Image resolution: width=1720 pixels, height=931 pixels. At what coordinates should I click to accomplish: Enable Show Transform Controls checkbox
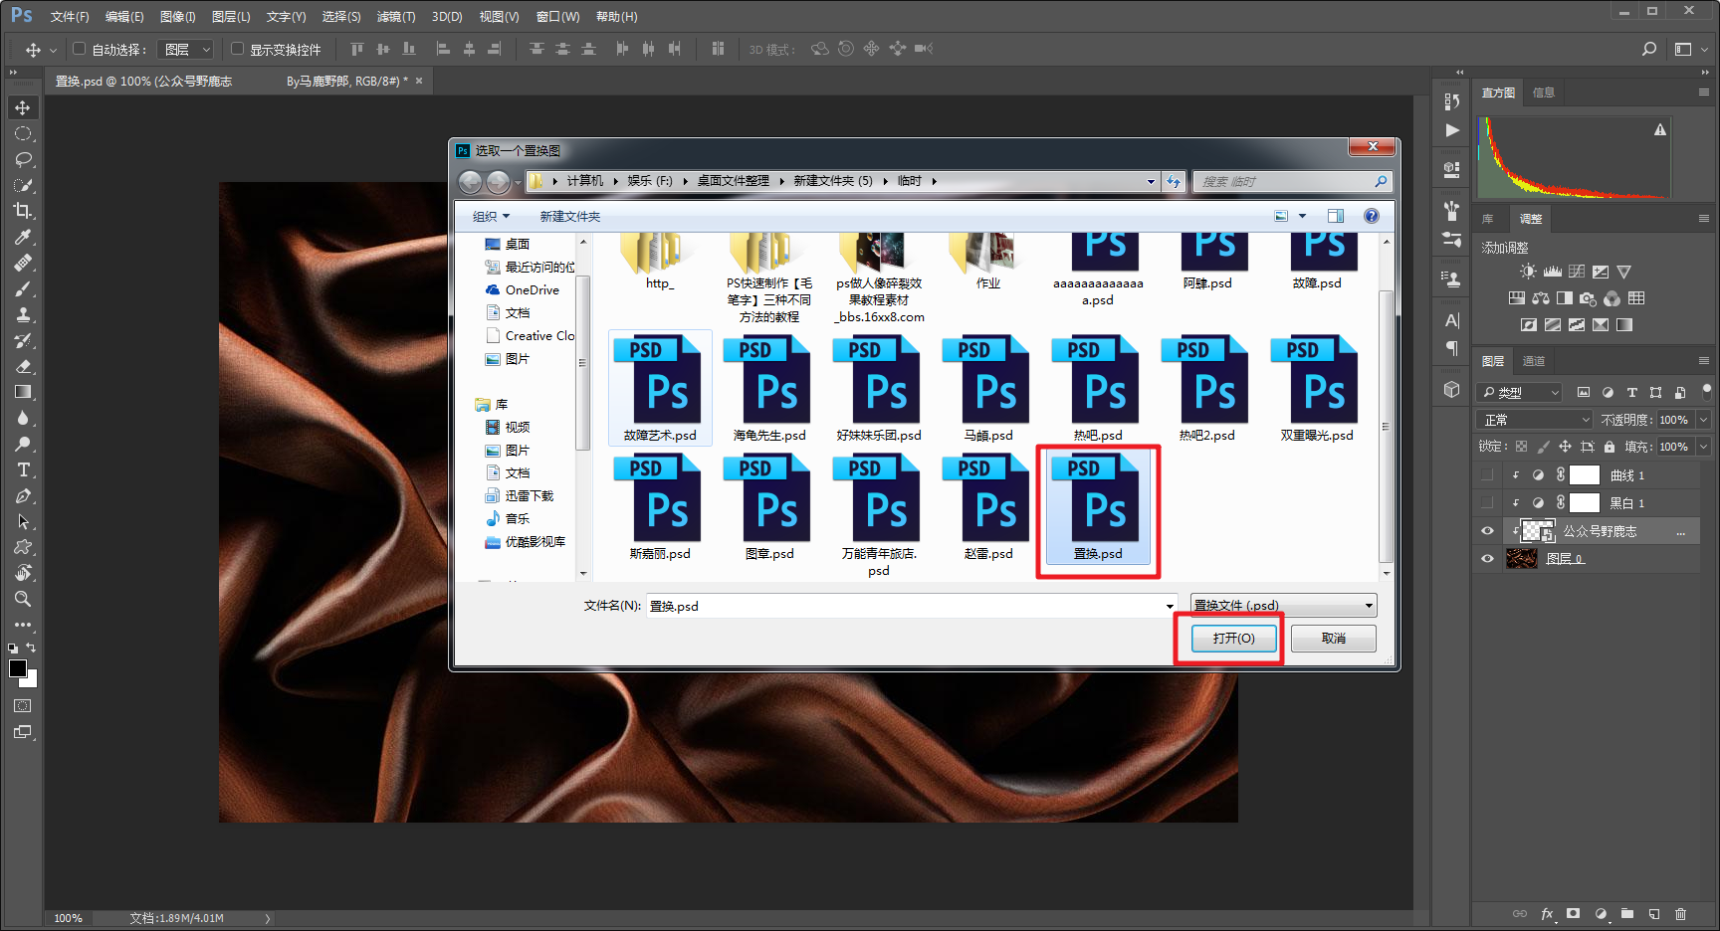coord(237,48)
